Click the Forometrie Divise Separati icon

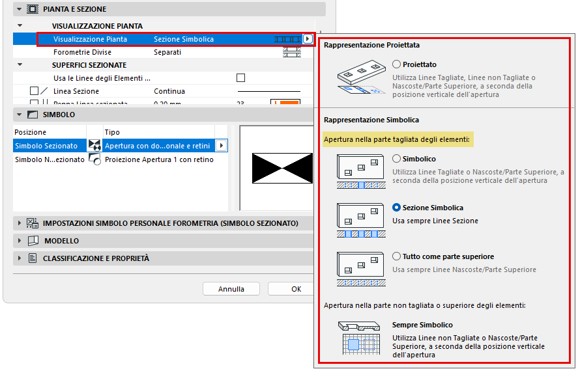(291, 52)
